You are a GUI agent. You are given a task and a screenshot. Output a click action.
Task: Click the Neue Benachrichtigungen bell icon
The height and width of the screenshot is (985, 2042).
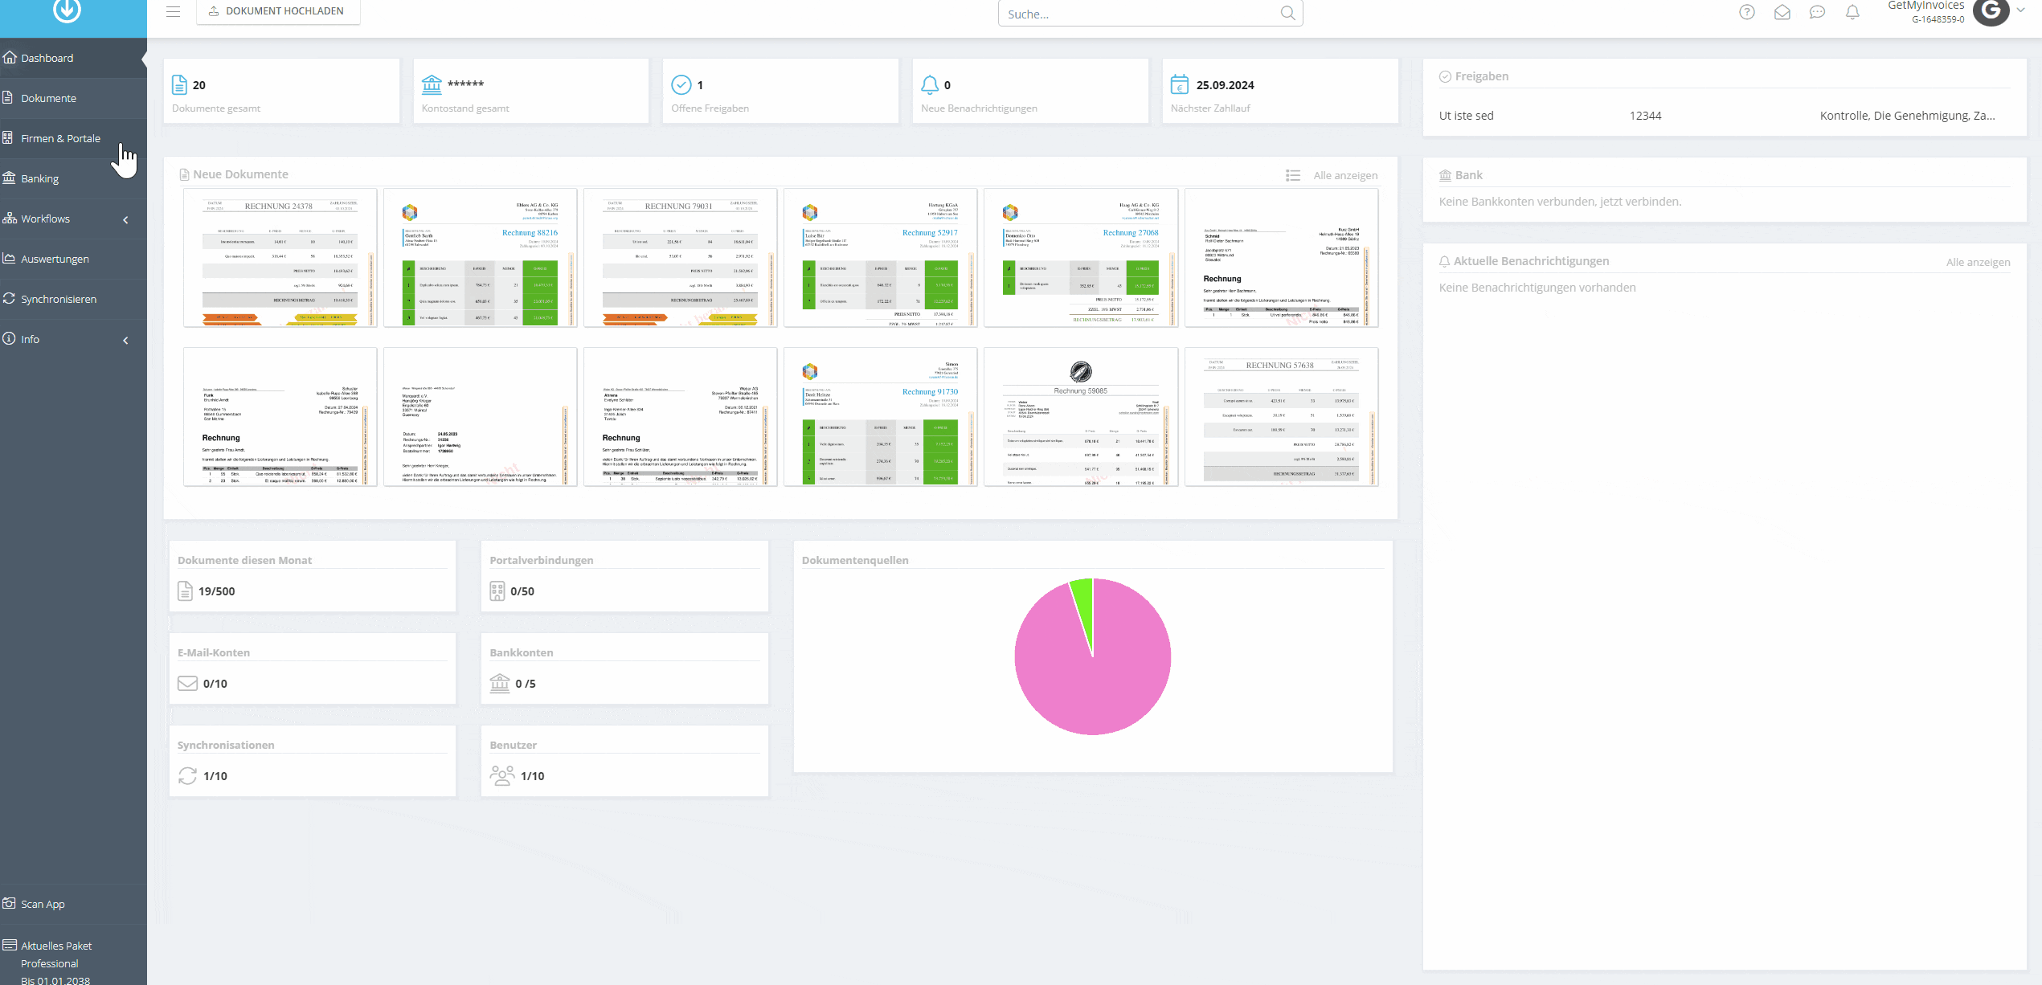coord(930,84)
